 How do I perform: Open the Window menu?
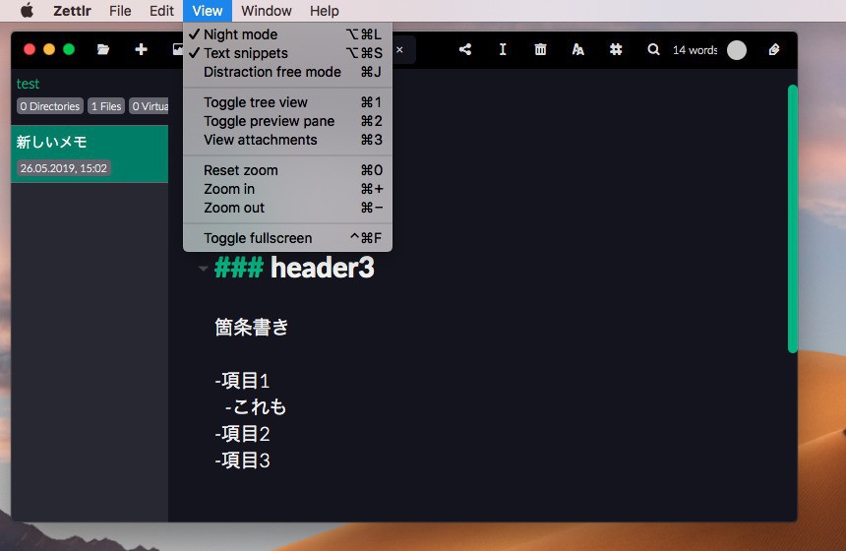point(267,11)
